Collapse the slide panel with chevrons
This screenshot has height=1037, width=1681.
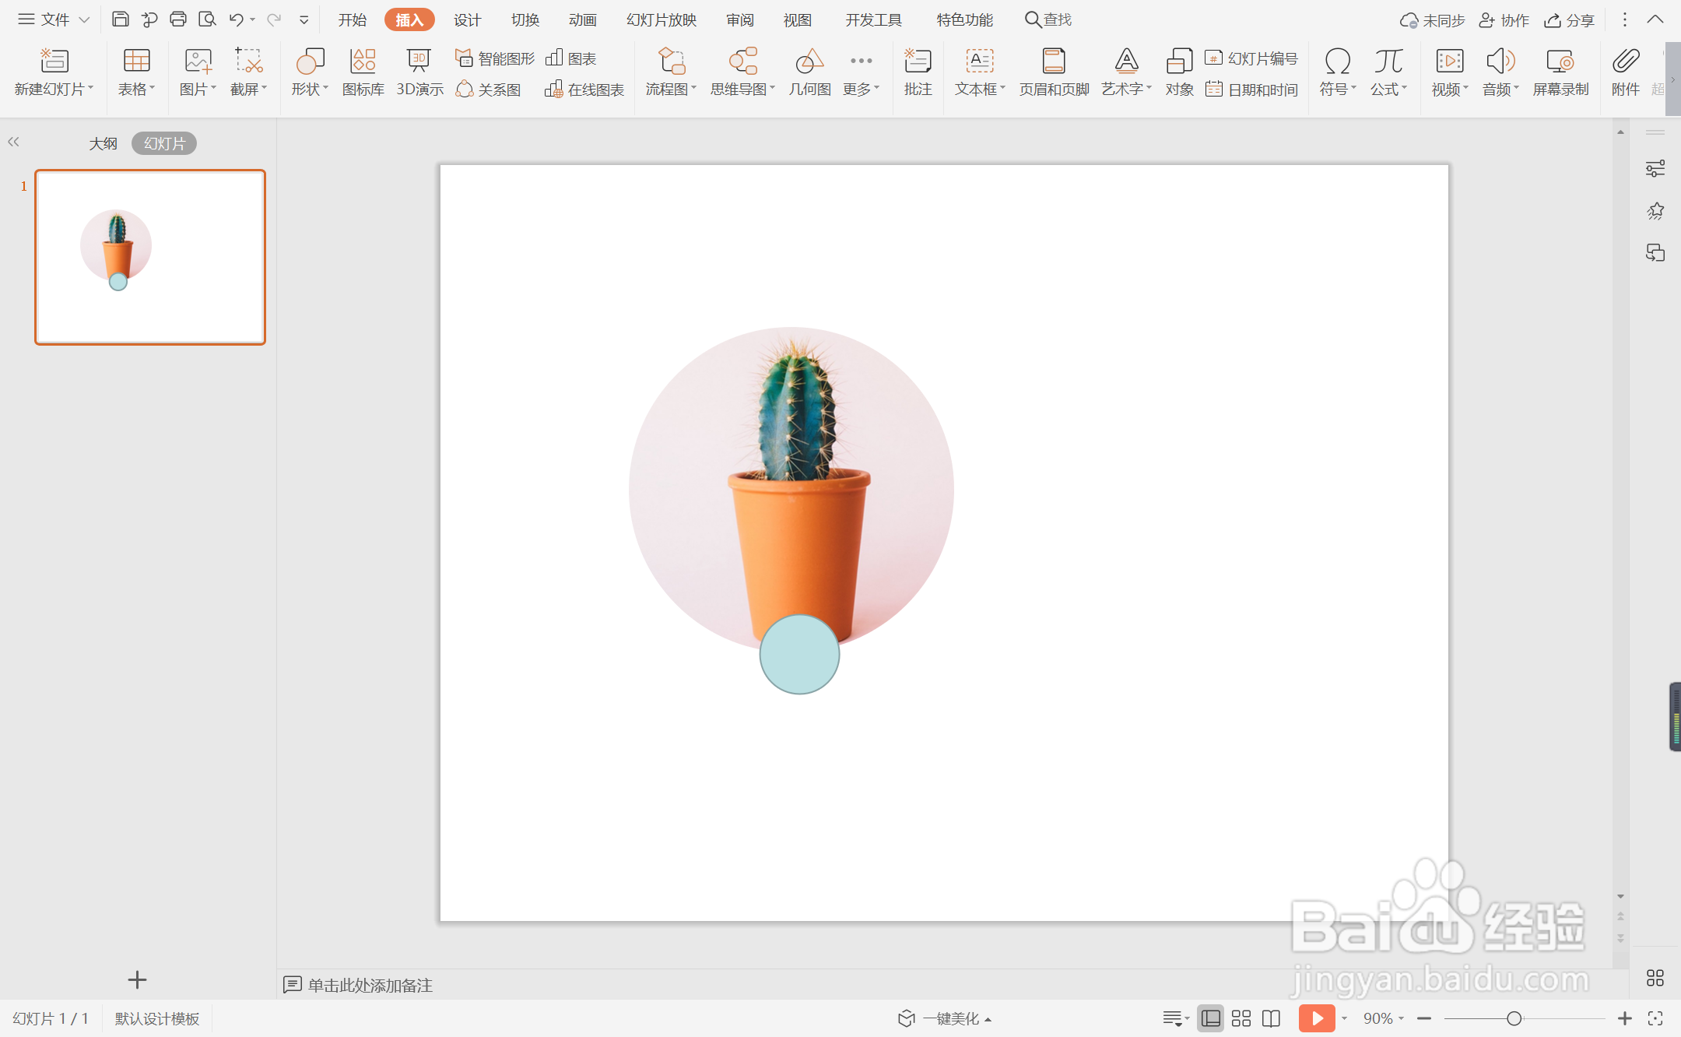(13, 142)
